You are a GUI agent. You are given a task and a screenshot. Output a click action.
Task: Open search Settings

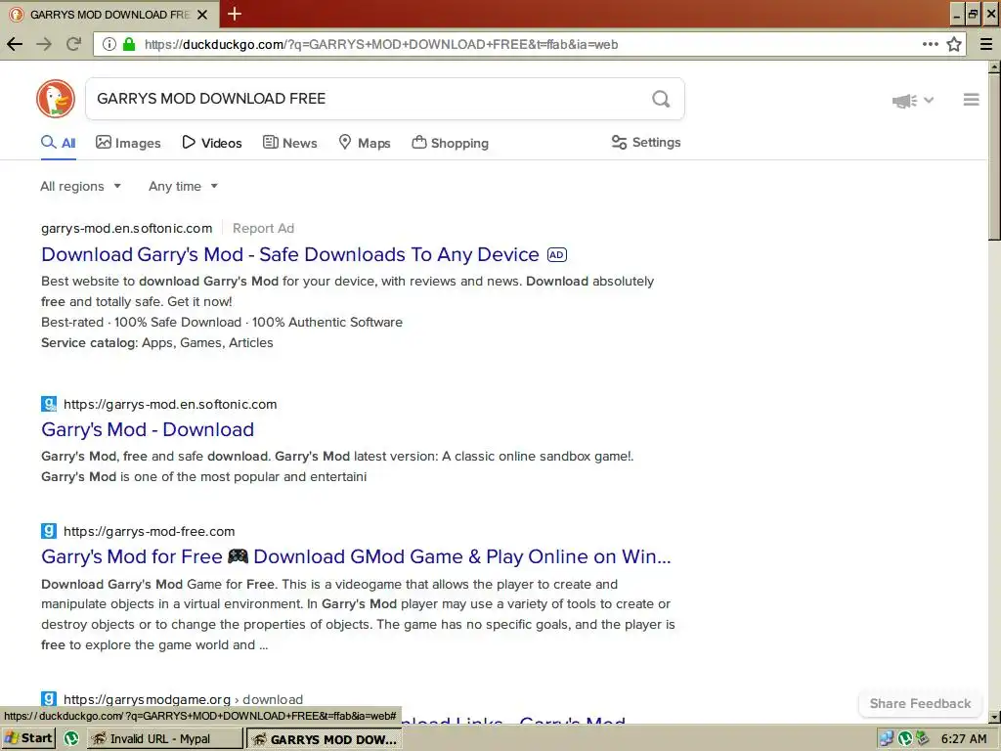click(x=646, y=143)
